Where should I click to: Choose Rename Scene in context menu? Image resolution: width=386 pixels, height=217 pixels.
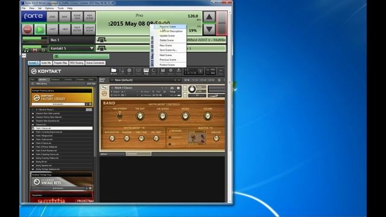point(170,27)
